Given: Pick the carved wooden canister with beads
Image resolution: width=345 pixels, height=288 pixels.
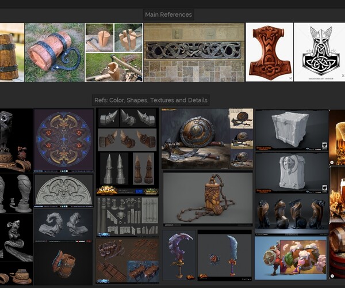Looking at the screenshot, I should [208, 199].
